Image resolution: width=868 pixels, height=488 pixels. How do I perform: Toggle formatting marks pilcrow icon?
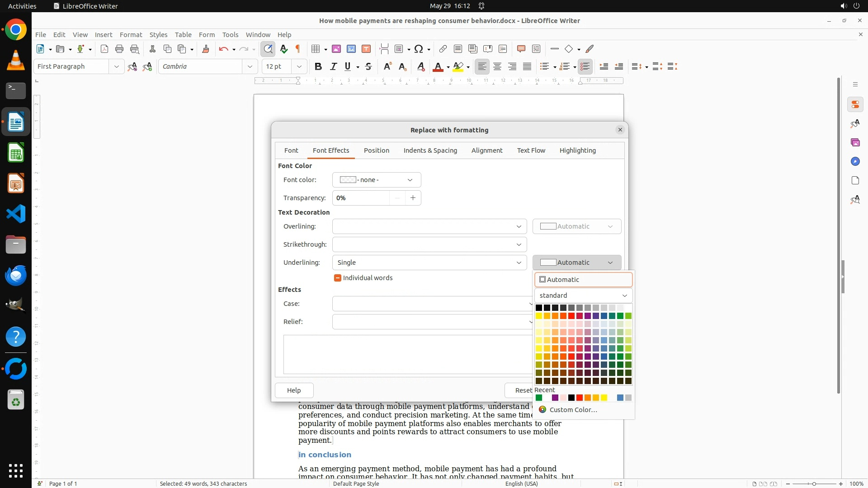tap(298, 49)
